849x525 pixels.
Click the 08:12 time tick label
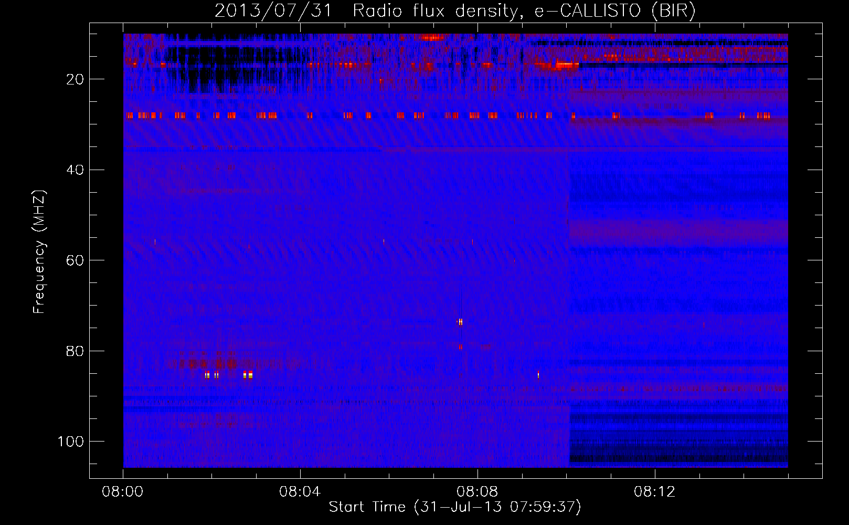pyautogui.click(x=654, y=492)
